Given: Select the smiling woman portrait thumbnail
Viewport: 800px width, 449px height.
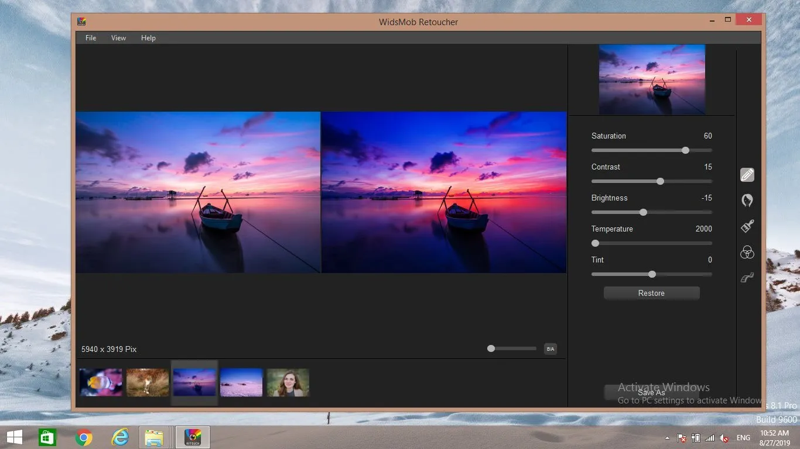Looking at the screenshot, I should (x=288, y=382).
